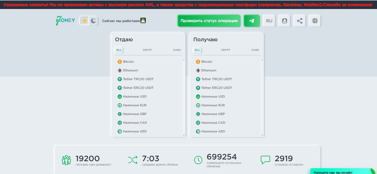The height and width of the screenshot is (174, 377).
Task: Click the people icon beside 19200
Action: point(66,160)
